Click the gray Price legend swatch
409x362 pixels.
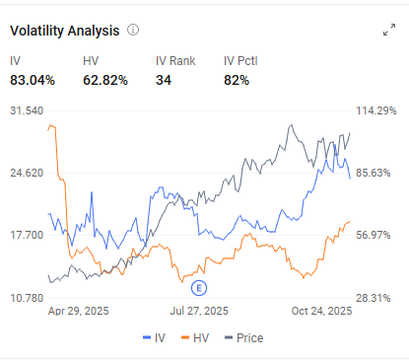point(229,338)
